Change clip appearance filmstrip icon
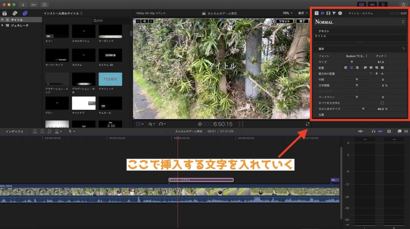Viewport: 410px width, 229px height. (389, 131)
